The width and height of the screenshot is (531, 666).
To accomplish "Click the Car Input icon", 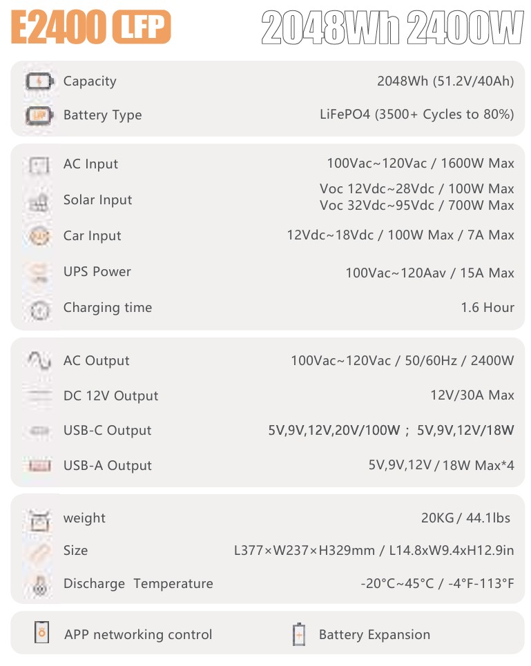I will point(39,236).
